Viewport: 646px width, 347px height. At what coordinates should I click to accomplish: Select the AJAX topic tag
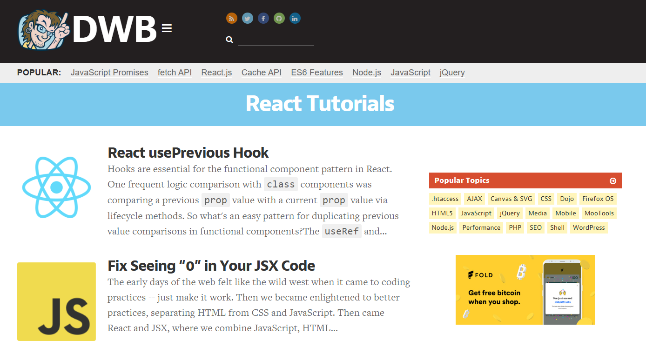click(475, 199)
